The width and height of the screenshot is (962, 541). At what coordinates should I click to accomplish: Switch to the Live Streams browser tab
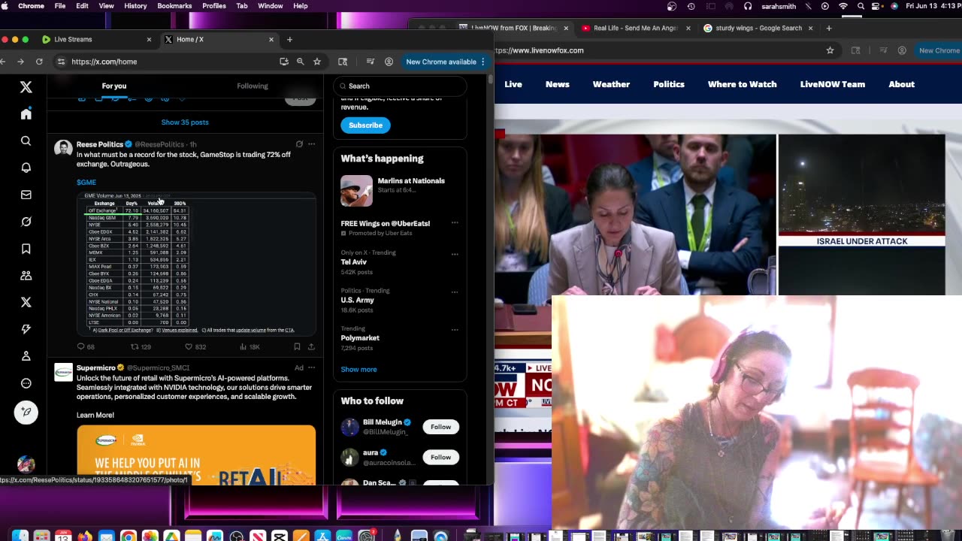tap(97, 39)
